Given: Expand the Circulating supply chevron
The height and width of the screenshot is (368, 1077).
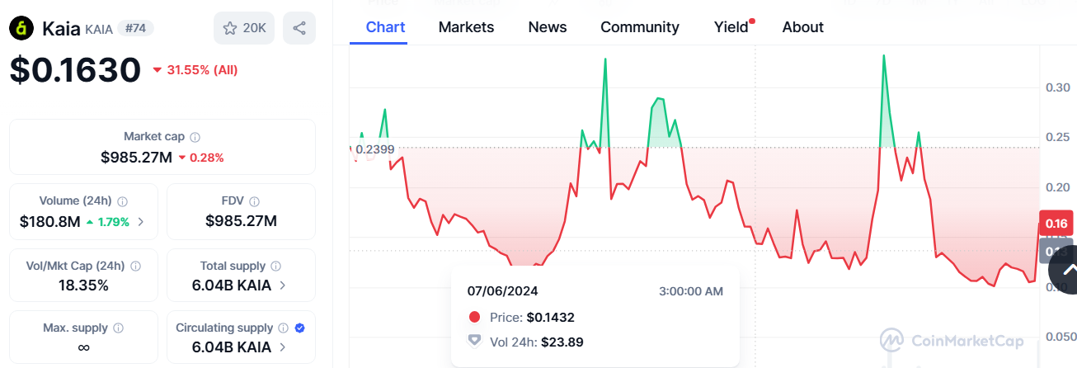Looking at the screenshot, I should pyautogui.click(x=283, y=347).
